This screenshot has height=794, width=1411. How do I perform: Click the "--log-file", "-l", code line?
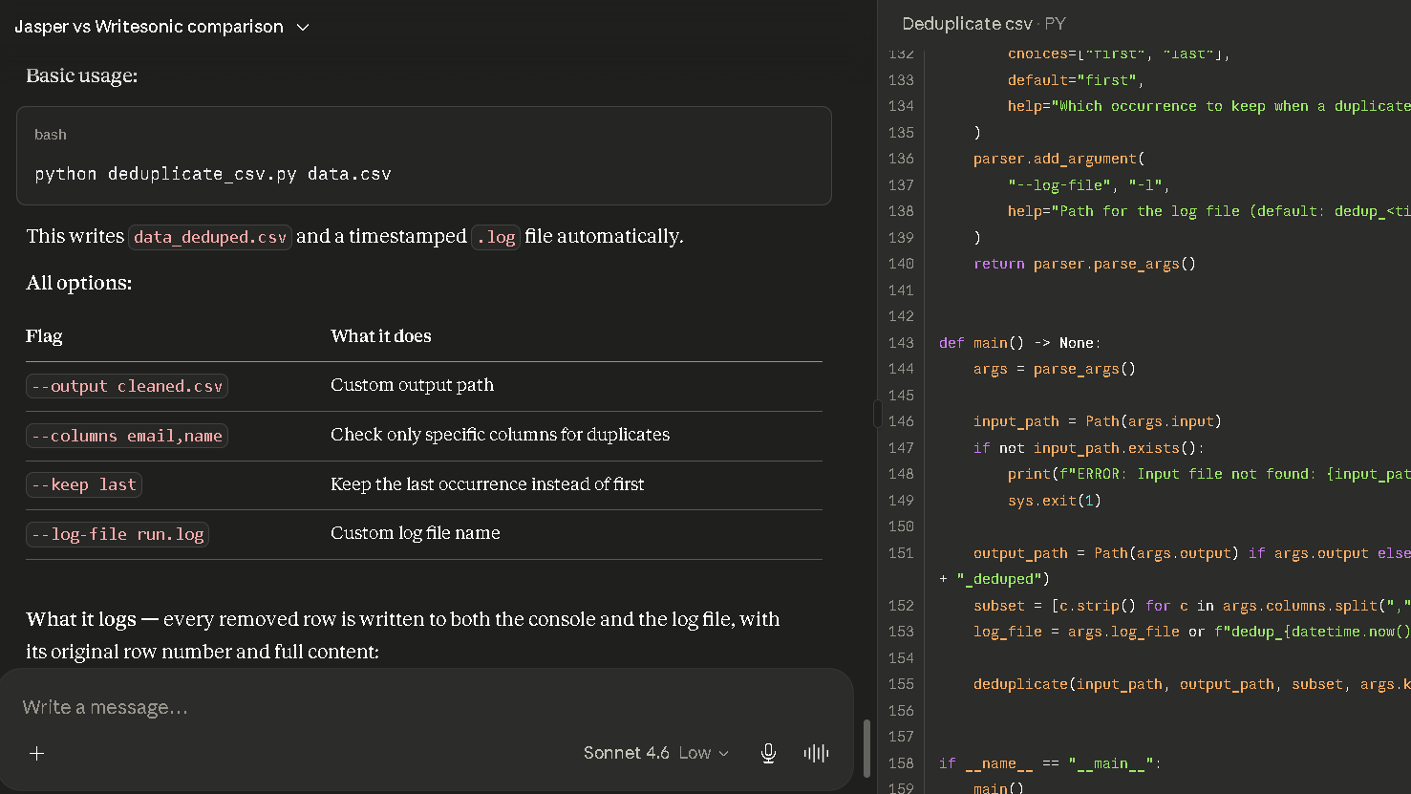click(1088, 185)
